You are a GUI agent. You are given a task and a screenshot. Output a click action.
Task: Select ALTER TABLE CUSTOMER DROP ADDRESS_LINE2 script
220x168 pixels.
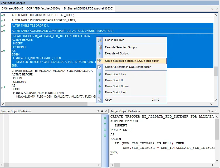click(112, 21)
